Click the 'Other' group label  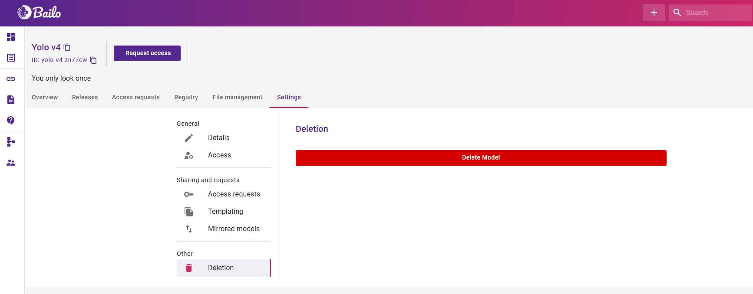tap(185, 254)
